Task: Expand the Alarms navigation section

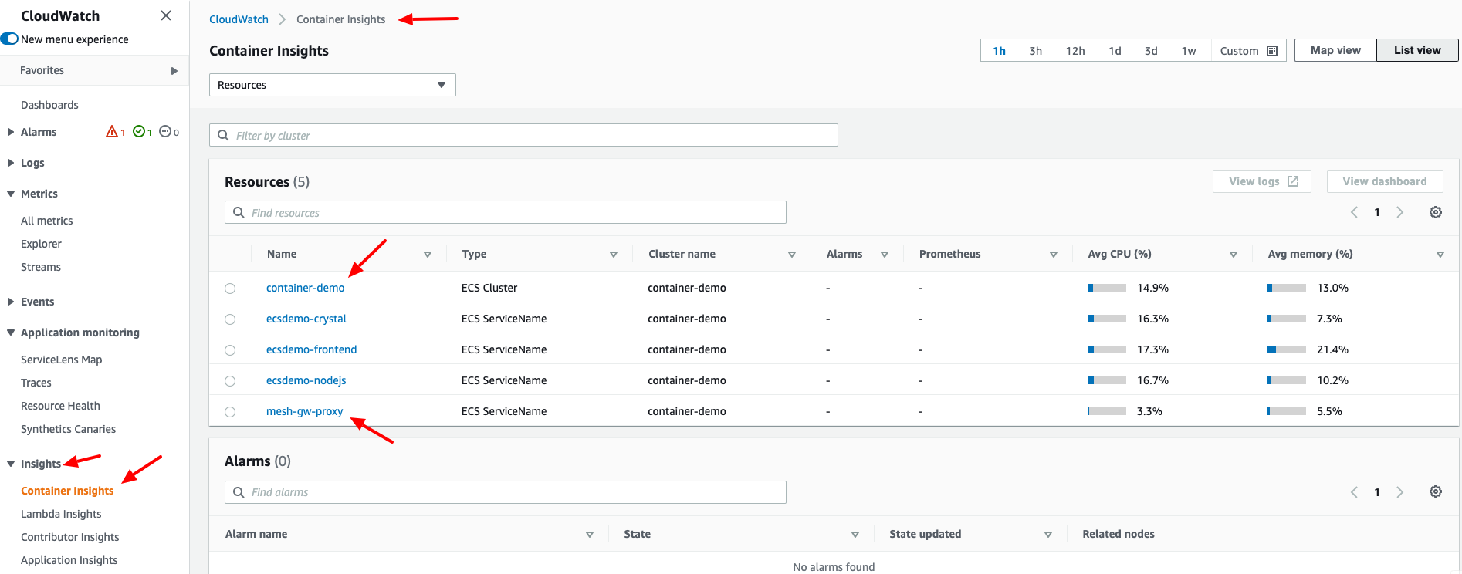Action: 11,132
